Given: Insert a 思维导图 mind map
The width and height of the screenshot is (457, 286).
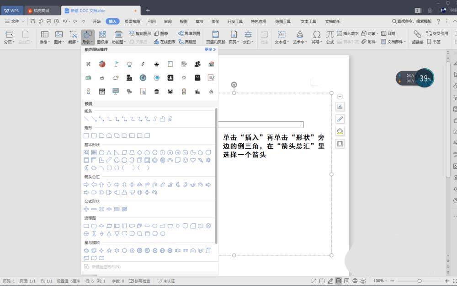Looking at the screenshot, I should pyautogui.click(x=188, y=33).
